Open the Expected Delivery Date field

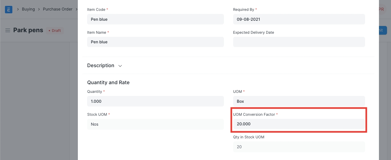click(299, 42)
